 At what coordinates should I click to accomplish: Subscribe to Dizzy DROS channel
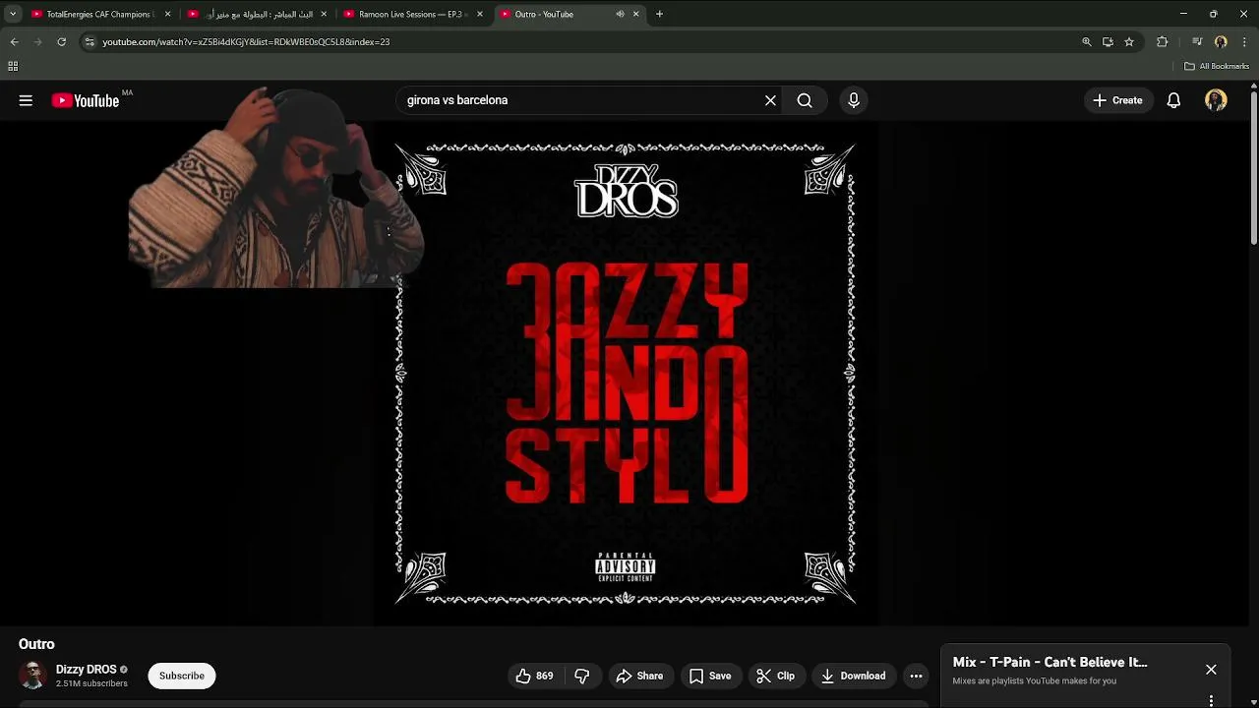coord(182,676)
